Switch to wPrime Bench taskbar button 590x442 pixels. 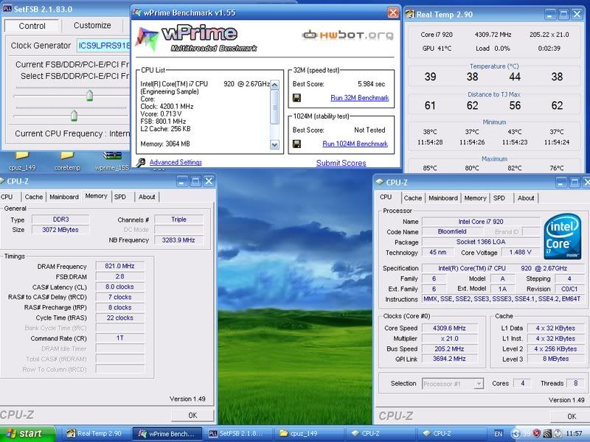click(x=167, y=434)
